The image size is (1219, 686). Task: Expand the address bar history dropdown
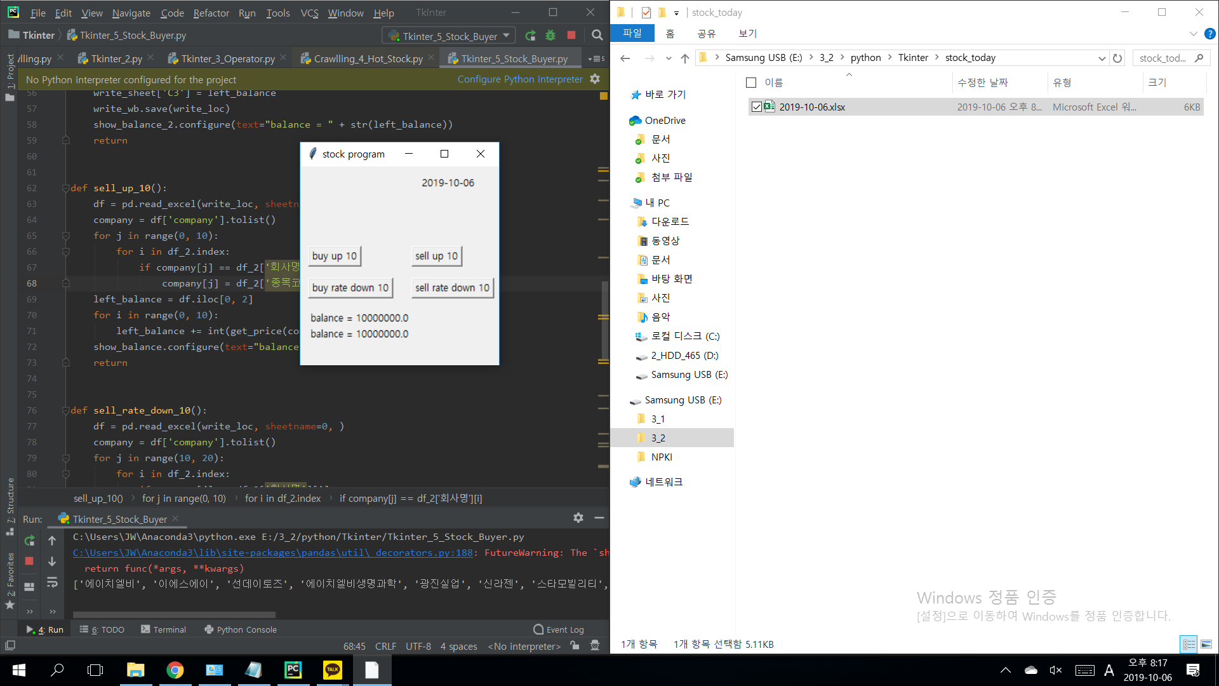coord(1102,58)
